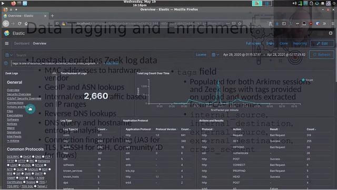The width and height of the screenshot is (337, 190).
Task: Open the Reporting menu
Action: click(300, 43)
